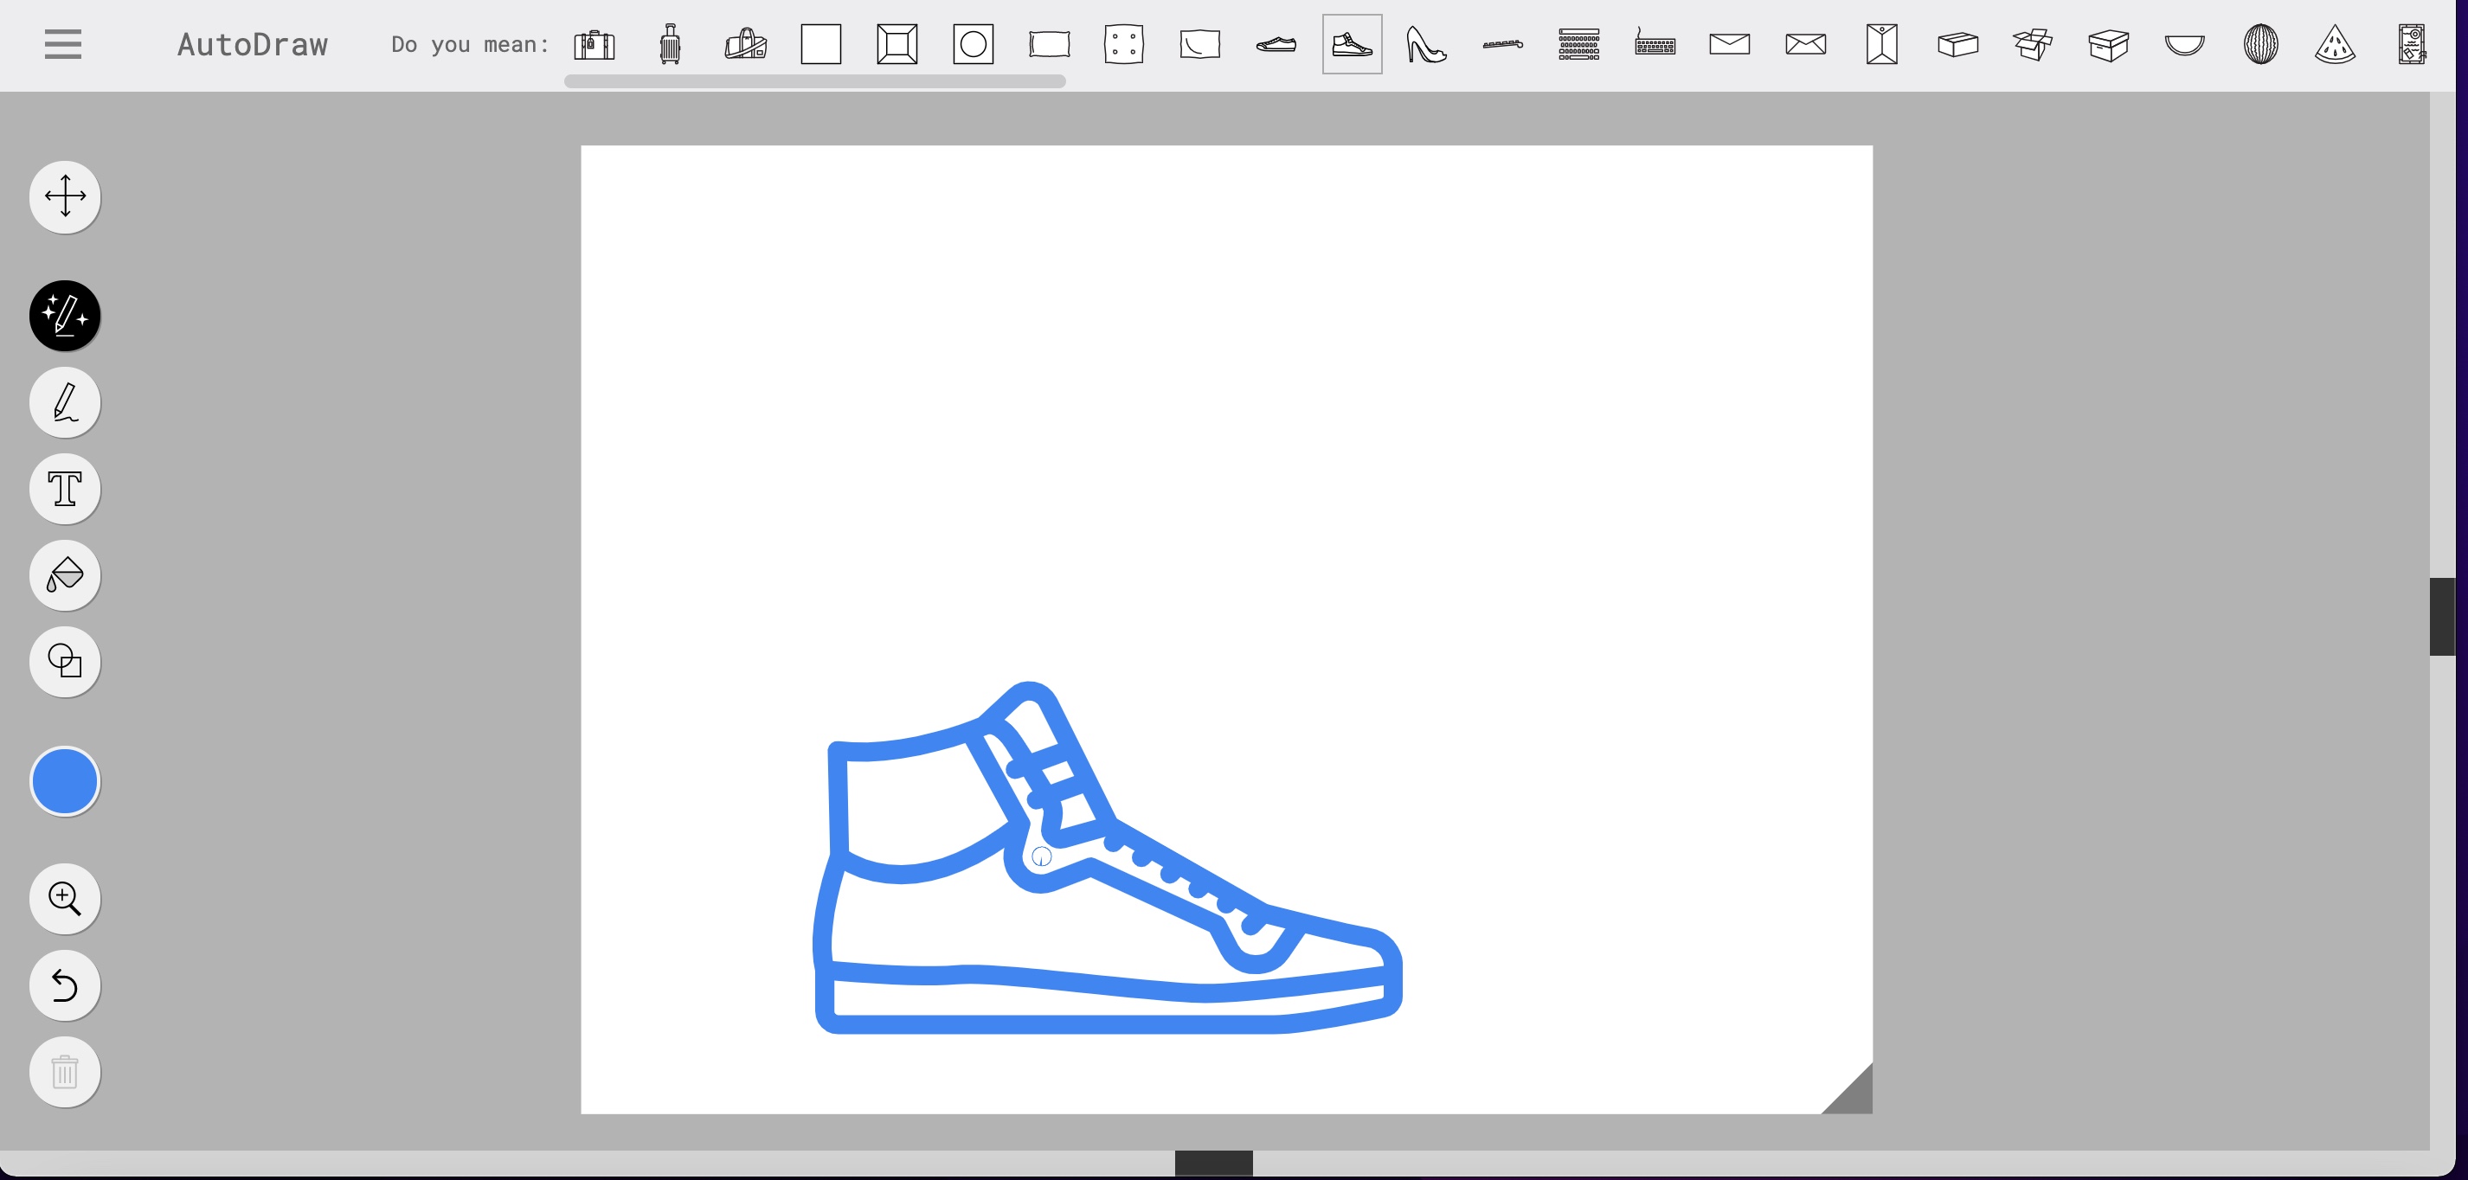Undo the last stroke
Image resolution: width=2468 pixels, height=1180 pixels.
[x=65, y=984]
